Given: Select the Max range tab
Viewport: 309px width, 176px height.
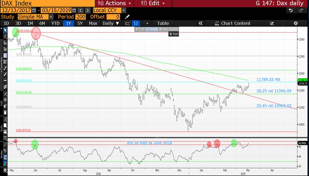Looking at the screenshot, I should tap(93, 23).
